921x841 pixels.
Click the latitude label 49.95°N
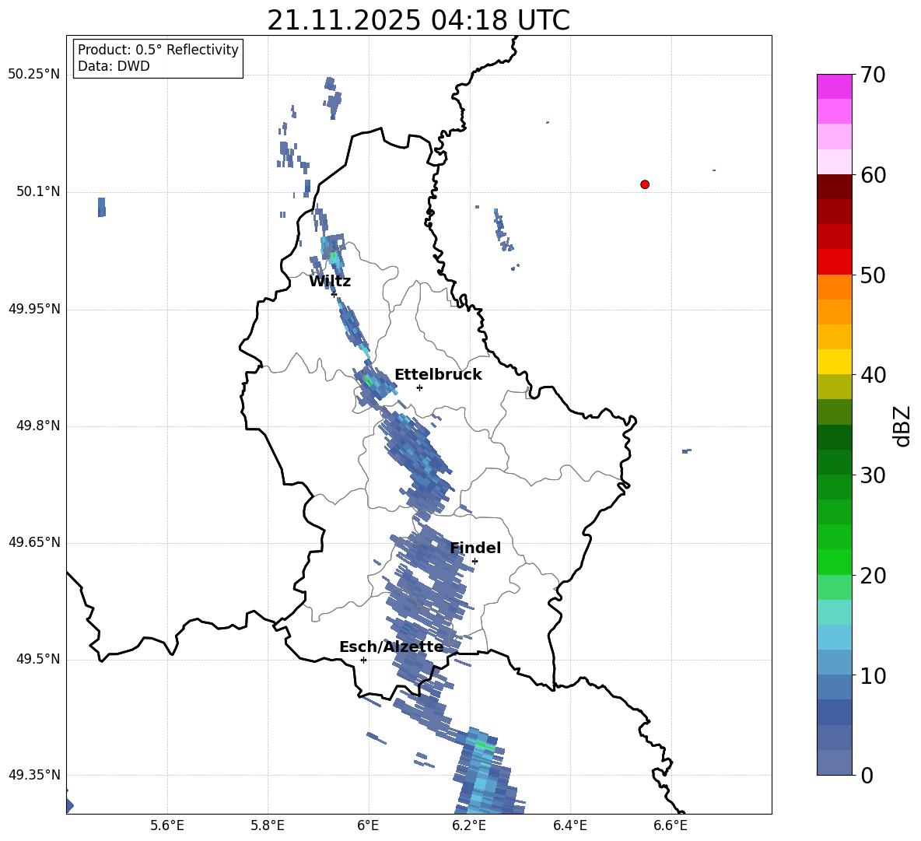click(x=34, y=309)
